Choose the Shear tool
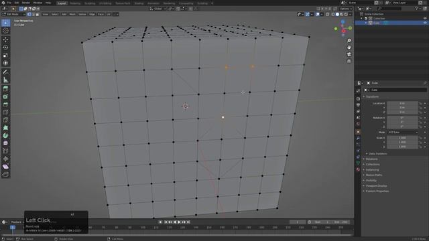 [5, 167]
